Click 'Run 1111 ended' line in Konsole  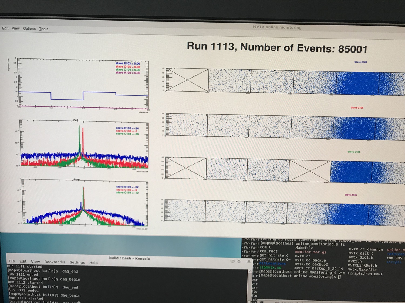23,274
